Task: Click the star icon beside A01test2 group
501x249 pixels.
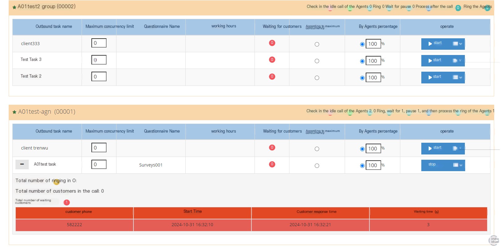Action: point(14,7)
